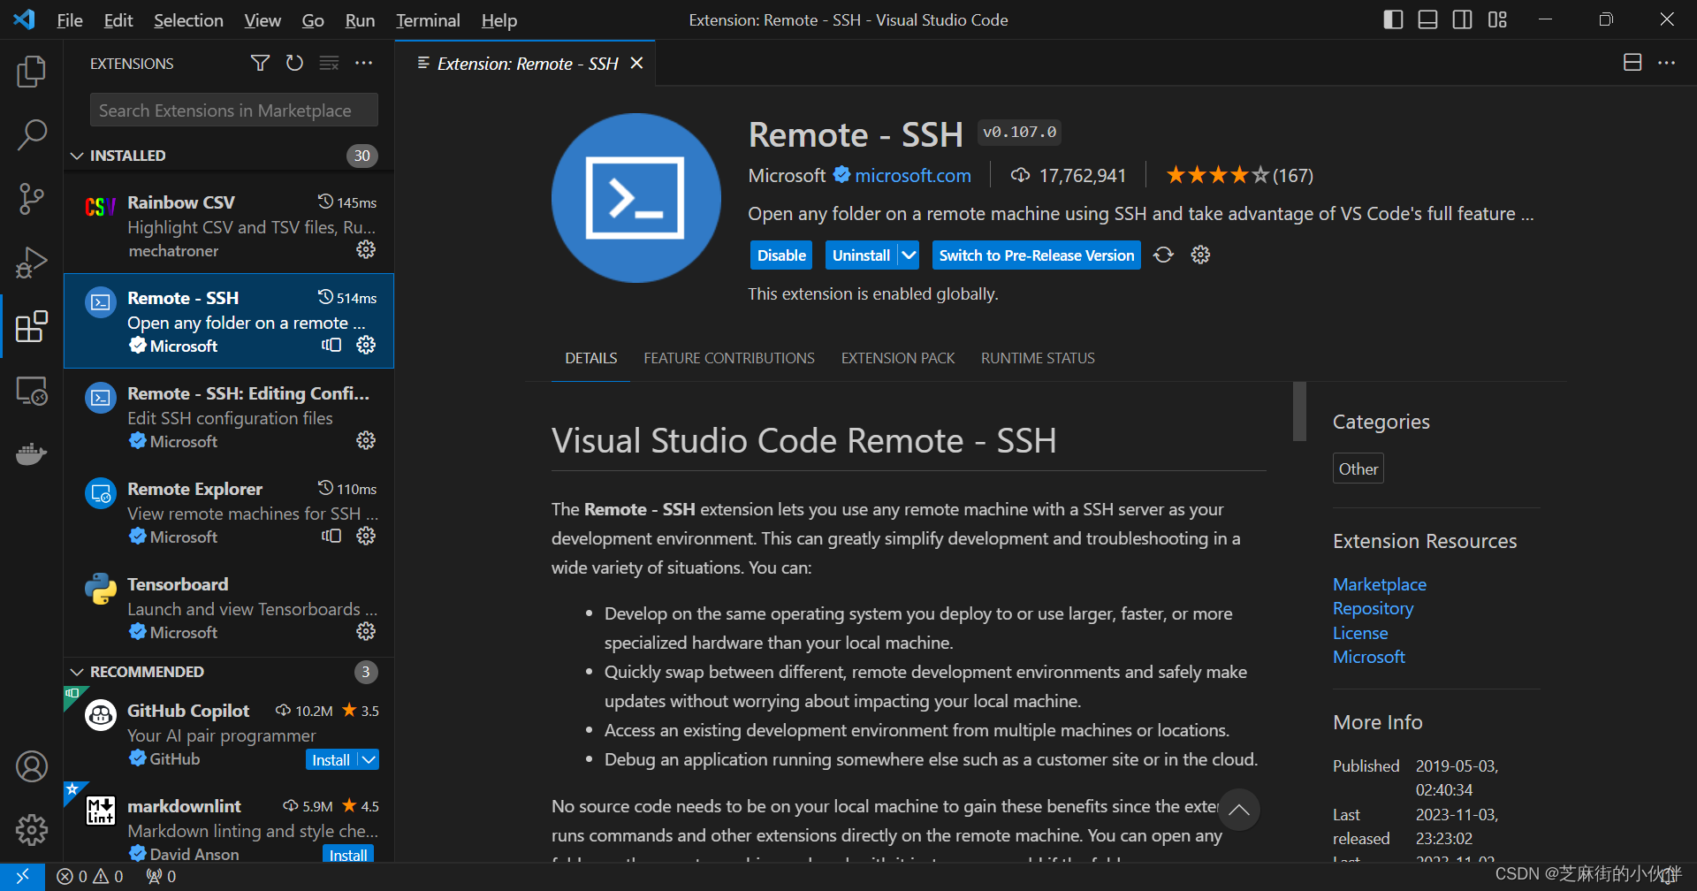Open Uninstall dropdown arrow
Screen dimensions: 1697x891
[x=909, y=255]
